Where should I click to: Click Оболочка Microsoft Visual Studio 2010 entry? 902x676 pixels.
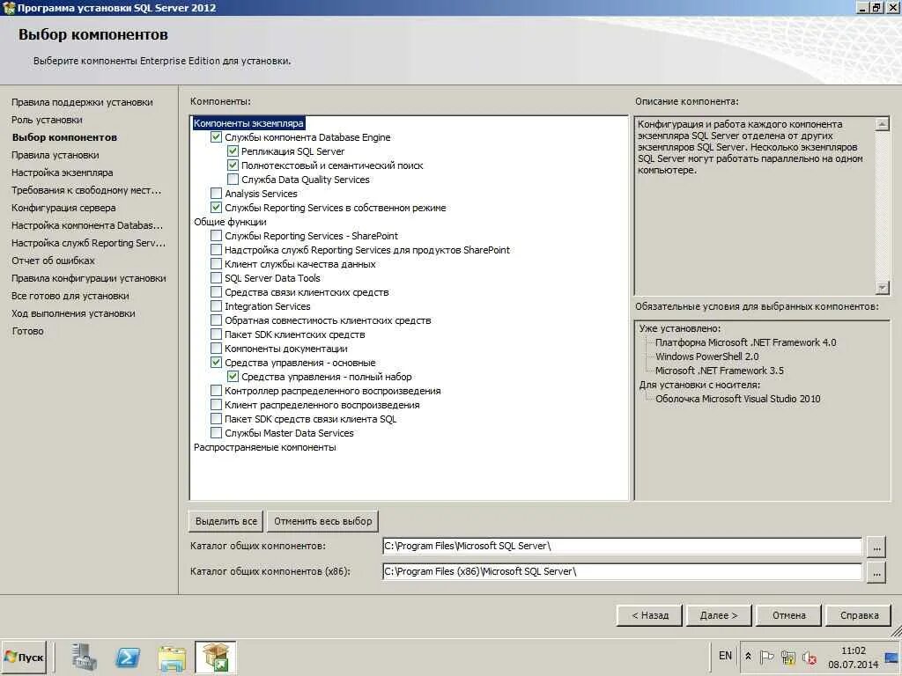[738, 399]
